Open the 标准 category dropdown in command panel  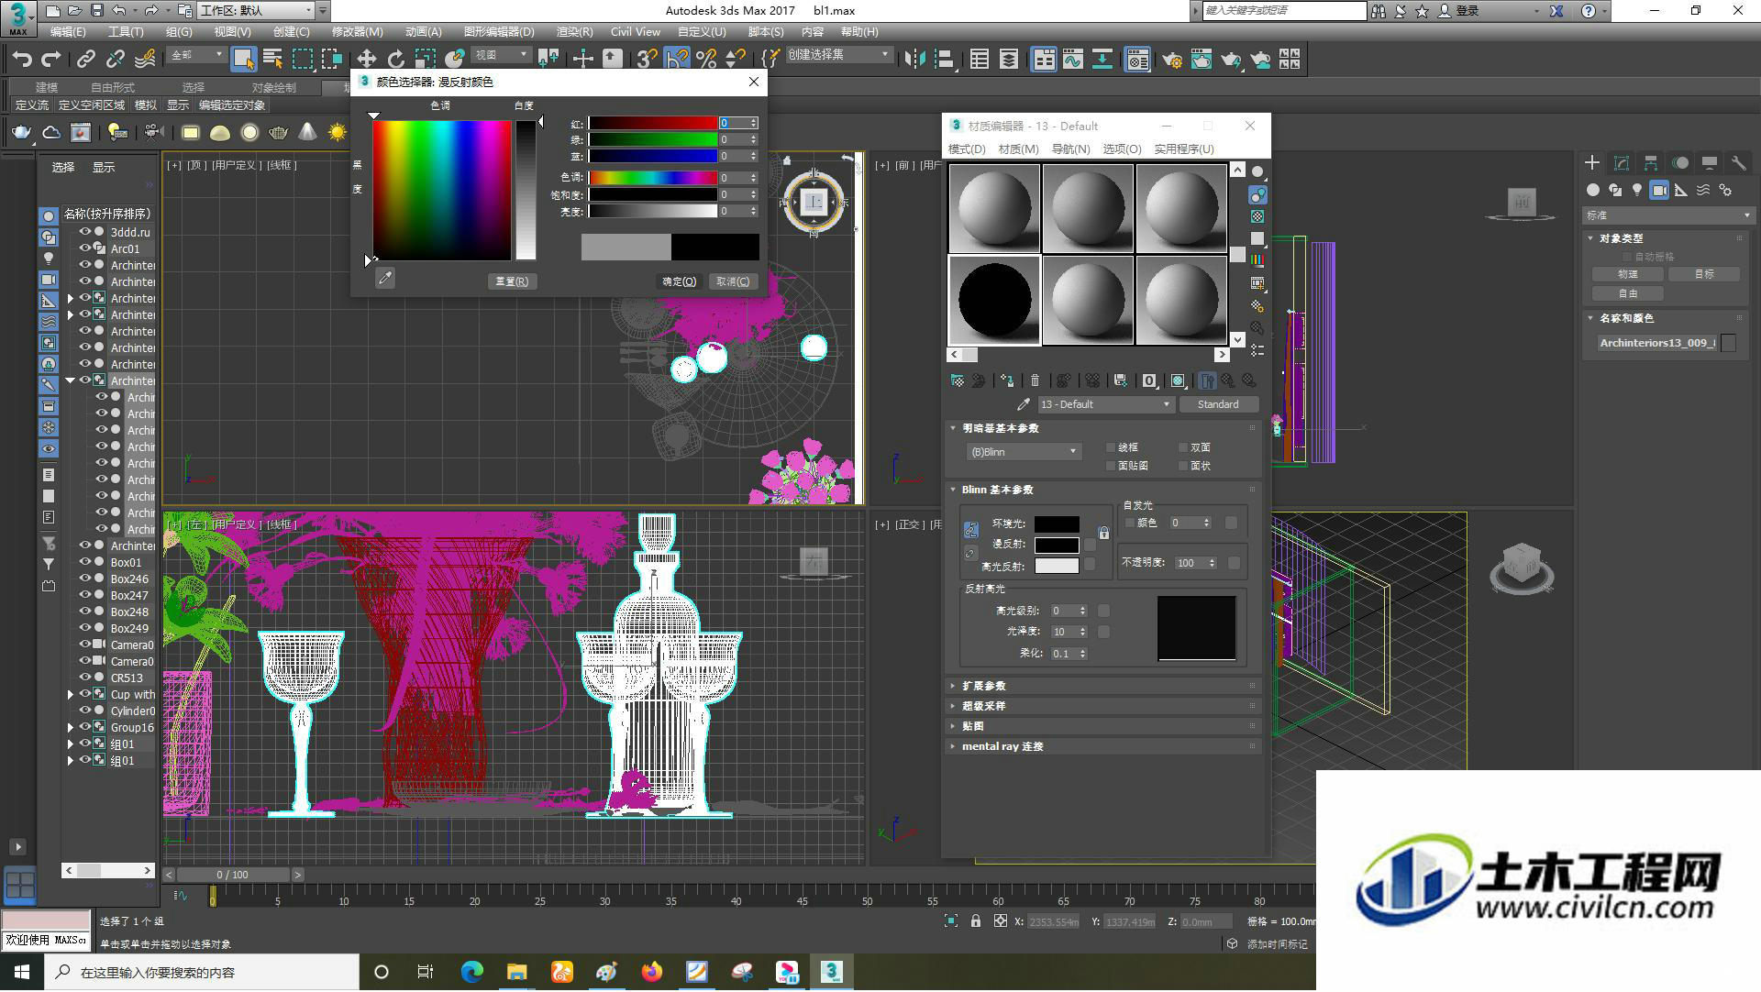click(x=1668, y=215)
